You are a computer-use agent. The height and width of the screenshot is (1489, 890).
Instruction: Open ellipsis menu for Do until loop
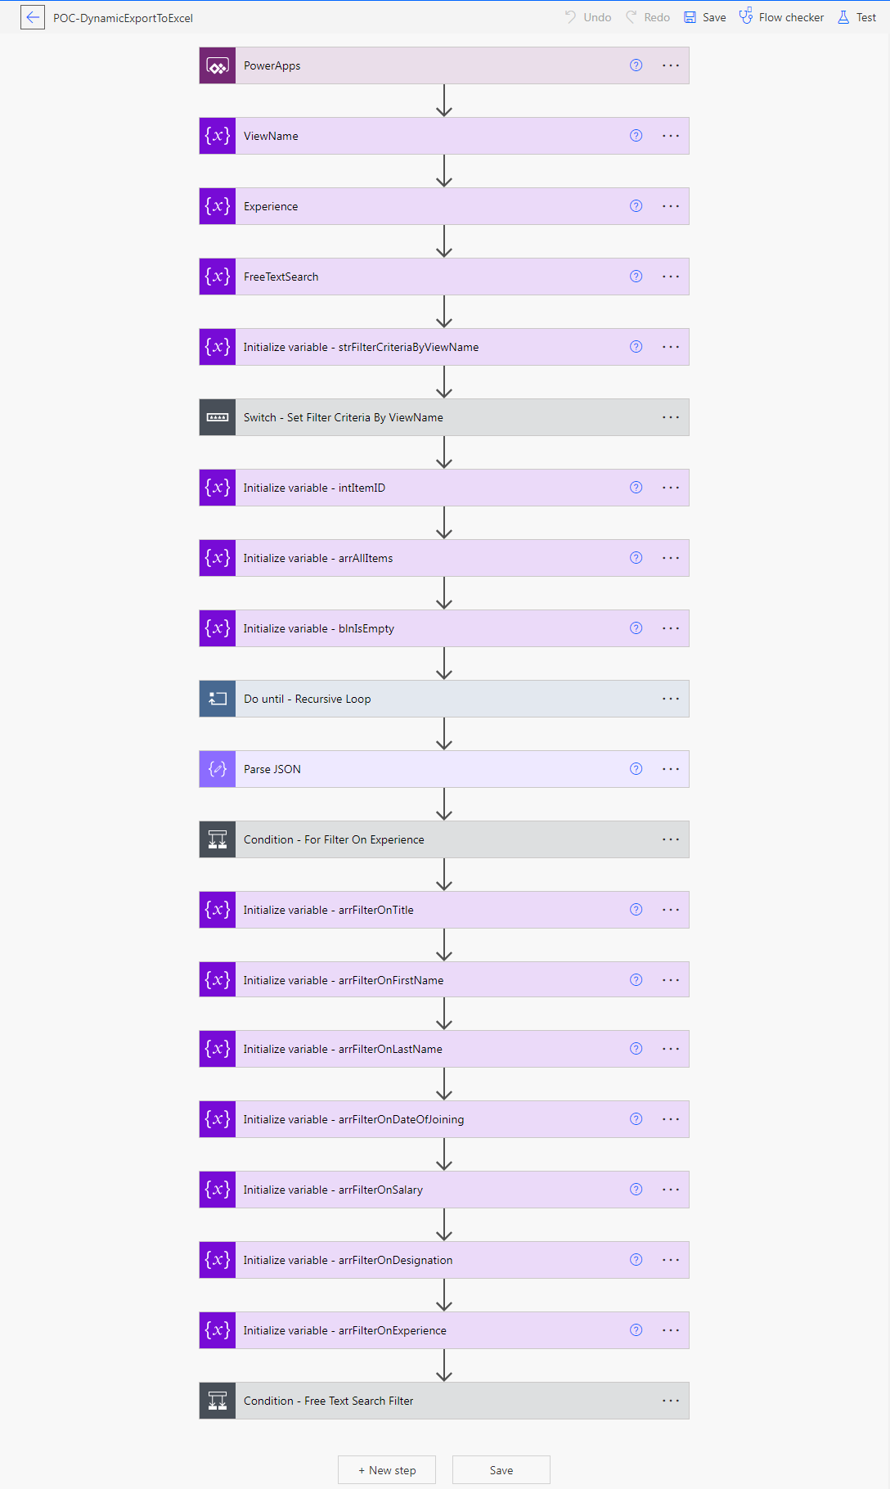671,699
